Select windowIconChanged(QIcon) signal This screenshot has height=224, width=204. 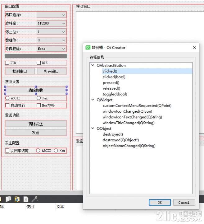[127, 111]
